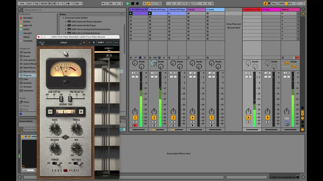Select the SYNTH collection
Viewport: 323px width, 181px height.
(x=26, y=22)
